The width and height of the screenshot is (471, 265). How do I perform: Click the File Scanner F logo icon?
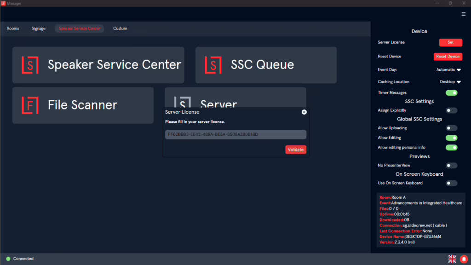coord(30,105)
